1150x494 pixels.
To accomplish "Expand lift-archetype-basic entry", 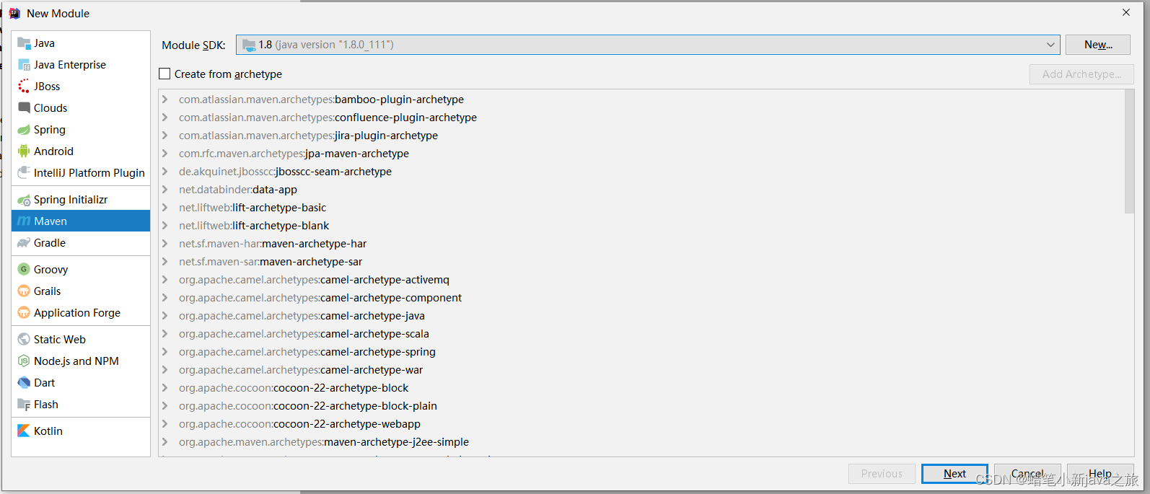I will [165, 208].
